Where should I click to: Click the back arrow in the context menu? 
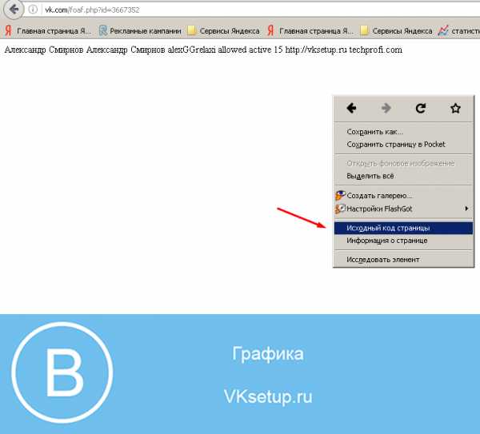(351, 108)
